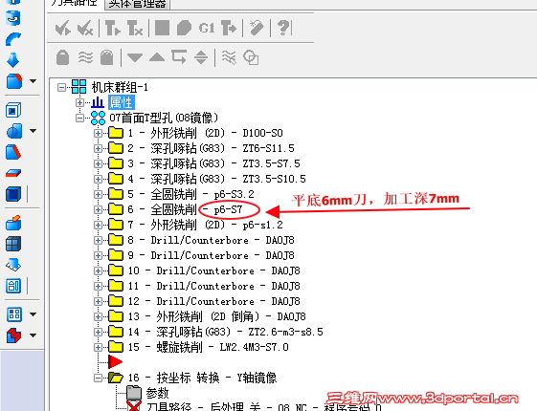Screen dimensions: 537x411
Task: Click the blue gridded cube sidebar icon
Action: coord(13,244)
